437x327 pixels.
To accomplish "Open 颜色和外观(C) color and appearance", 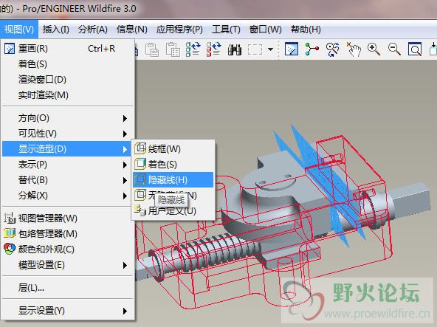I will 68,249.
